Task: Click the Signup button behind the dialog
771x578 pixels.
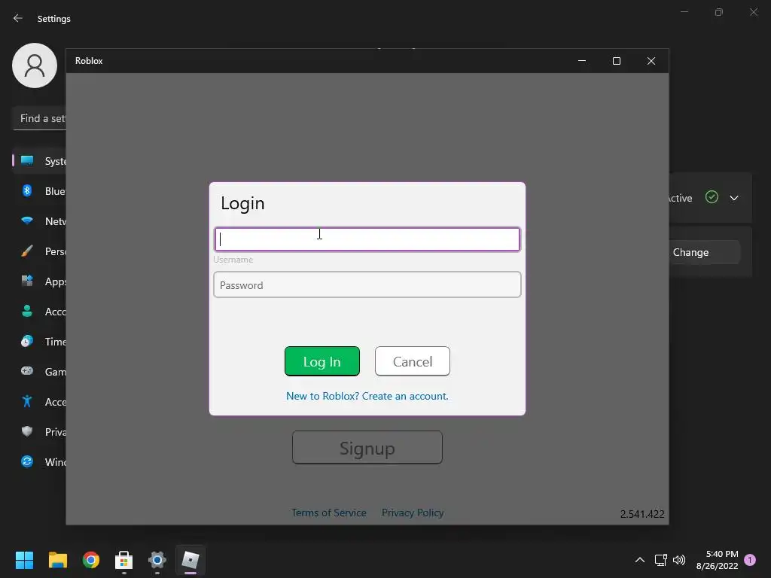Action: pyautogui.click(x=367, y=447)
